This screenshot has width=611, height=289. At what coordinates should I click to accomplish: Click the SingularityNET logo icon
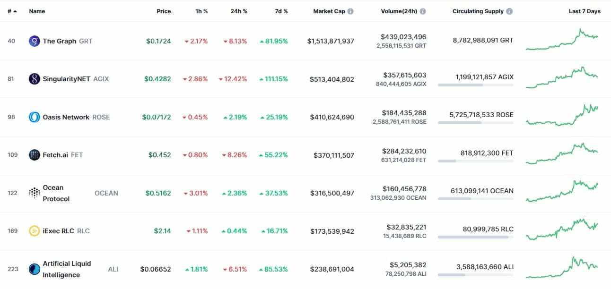pos(34,79)
